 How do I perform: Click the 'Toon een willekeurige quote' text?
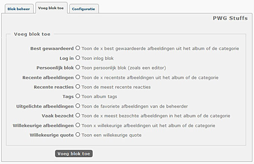112,135
